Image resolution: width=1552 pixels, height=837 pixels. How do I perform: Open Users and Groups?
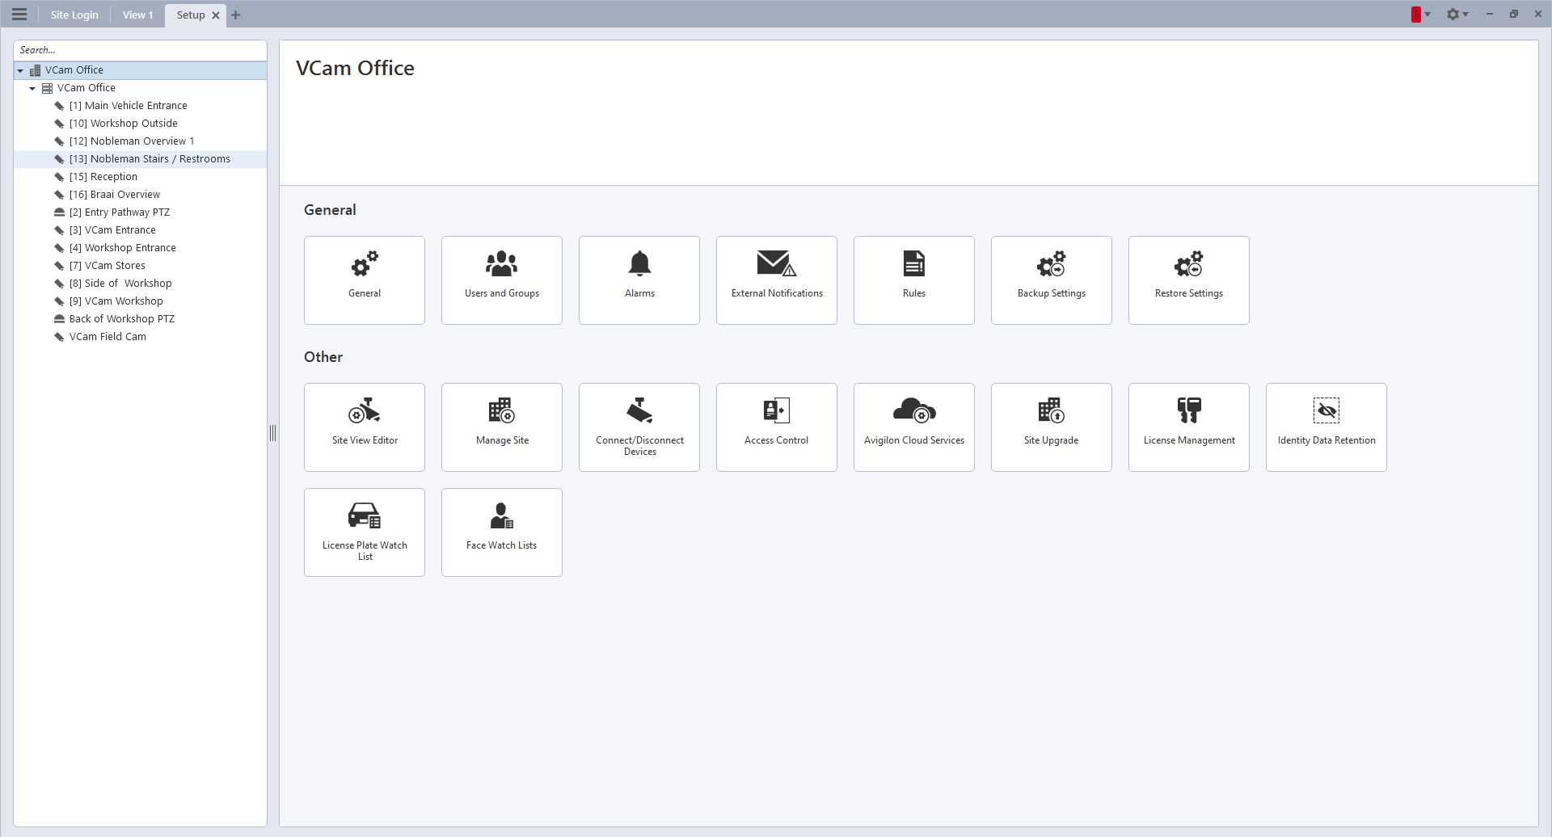click(502, 280)
